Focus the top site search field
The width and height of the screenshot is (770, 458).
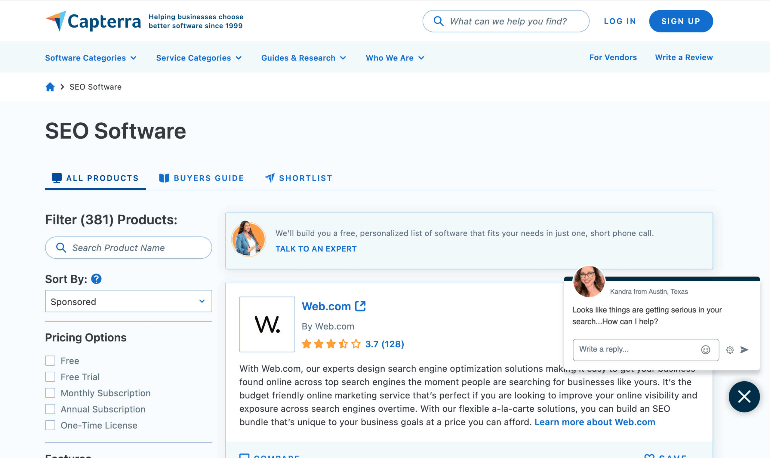(x=506, y=21)
